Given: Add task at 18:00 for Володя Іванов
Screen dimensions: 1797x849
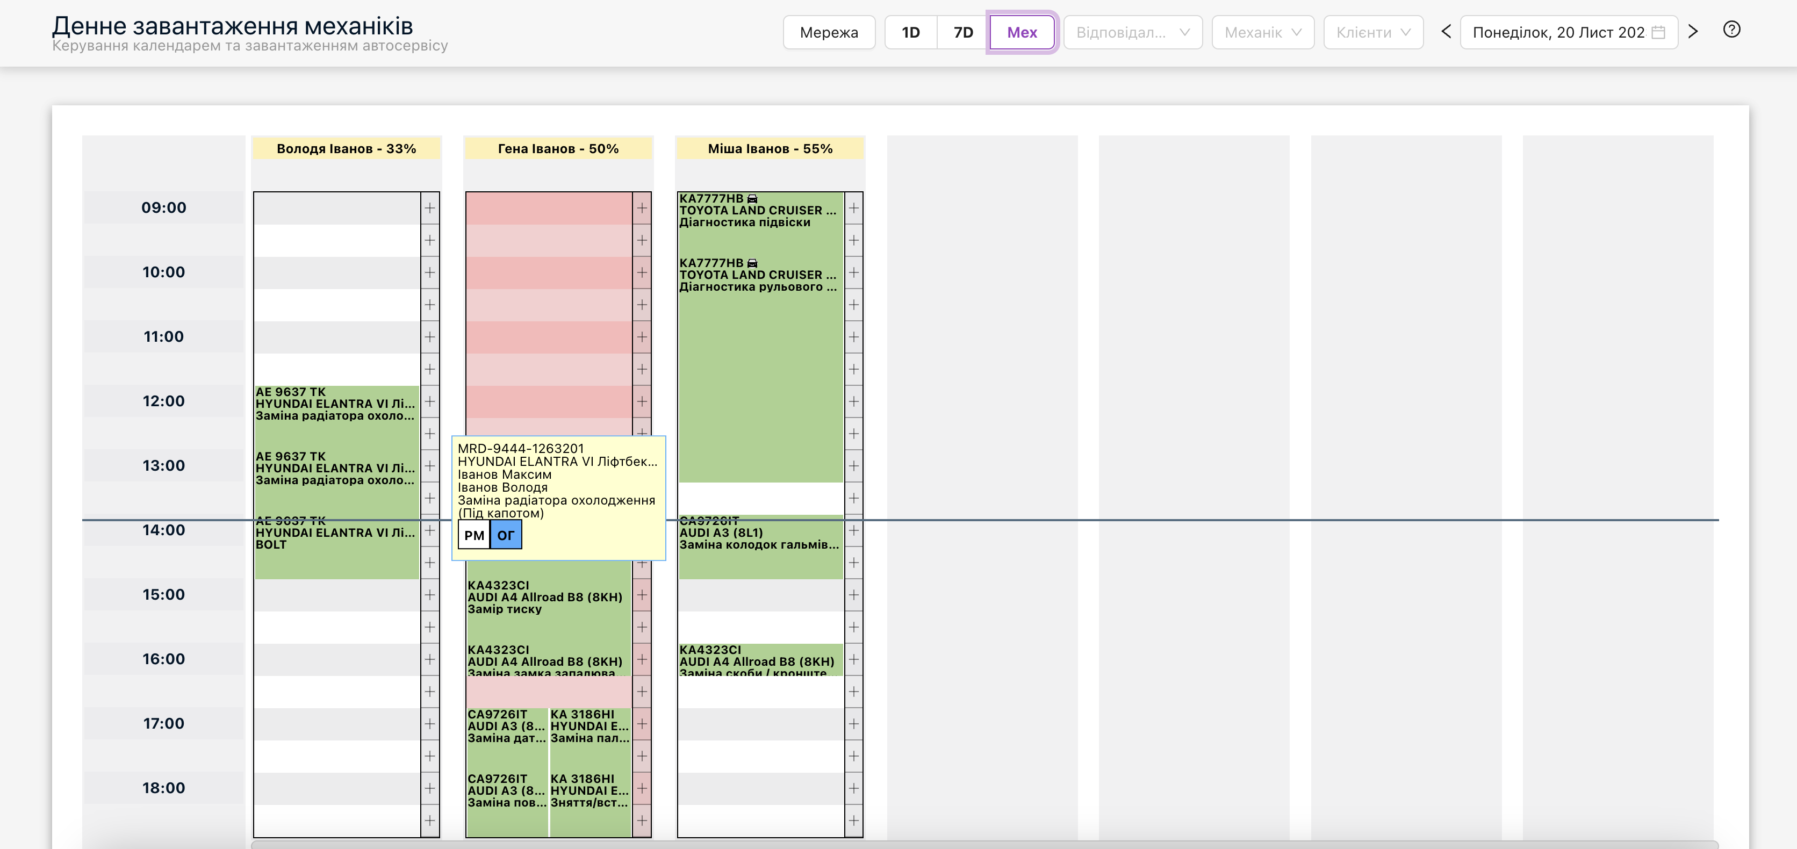Looking at the screenshot, I should 430,788.
